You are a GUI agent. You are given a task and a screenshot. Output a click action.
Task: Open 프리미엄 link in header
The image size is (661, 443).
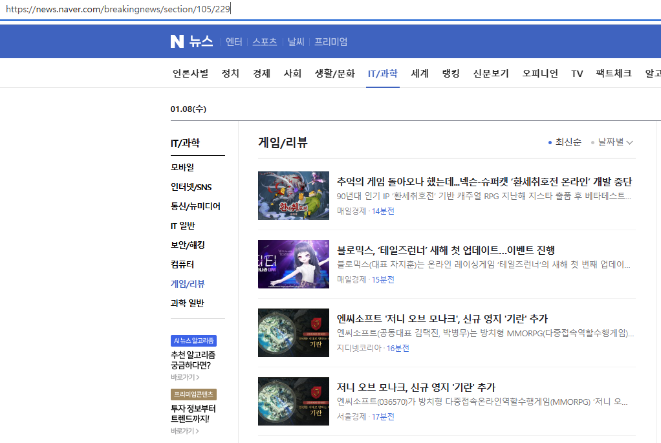pos(331,42)
